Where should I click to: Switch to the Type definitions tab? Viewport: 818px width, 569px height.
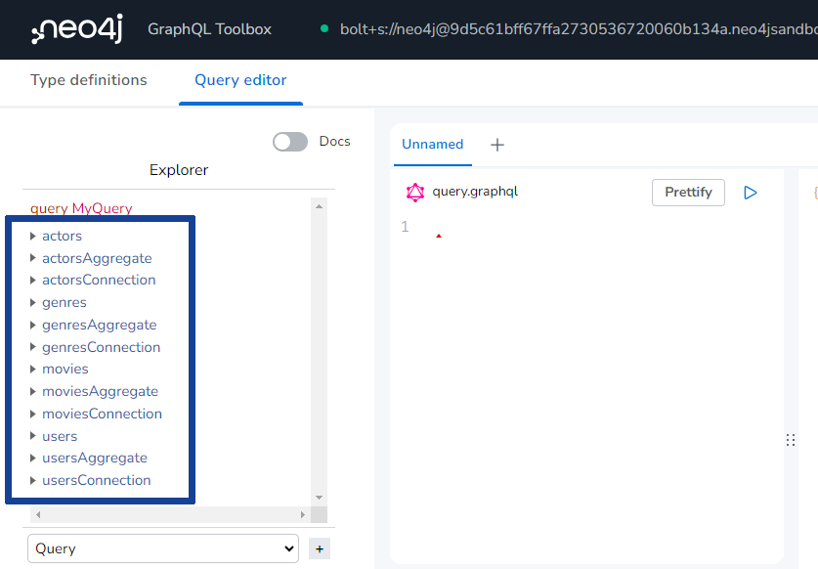(89, 79)
